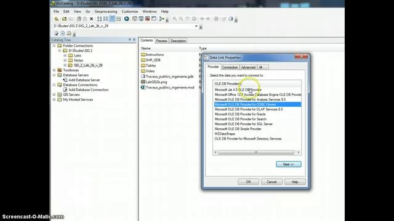Open the File menu
Screen dimensions: 394x221
tap(56, 12)
